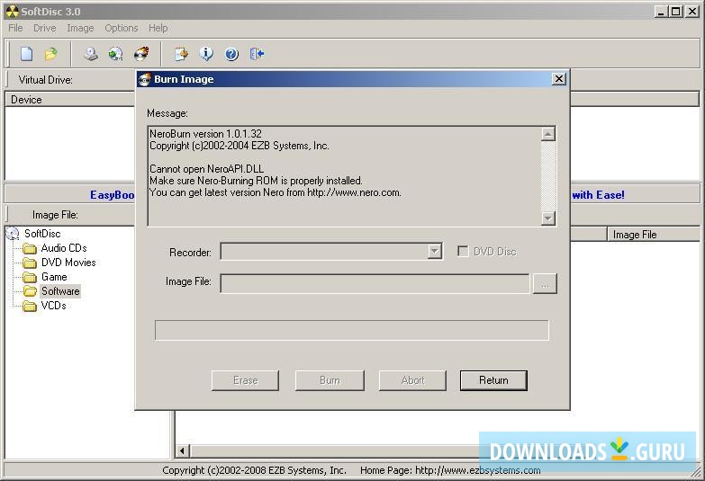
Task: Click the SoftDisc app icon in the title bar
Action: [12, 12]
